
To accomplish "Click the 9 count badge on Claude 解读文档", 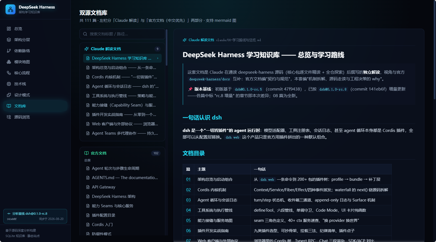I will 157,49.
